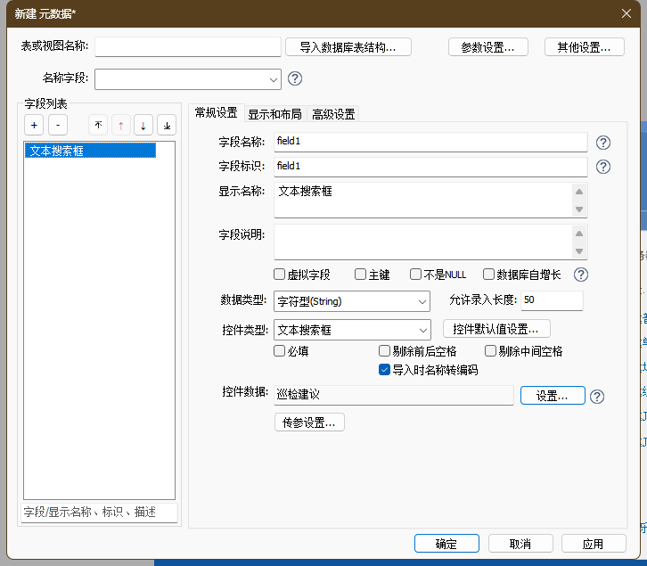Click the 表或视图名称 input field
This screenshot has width=647, height=566.
[x=187, y=47]
